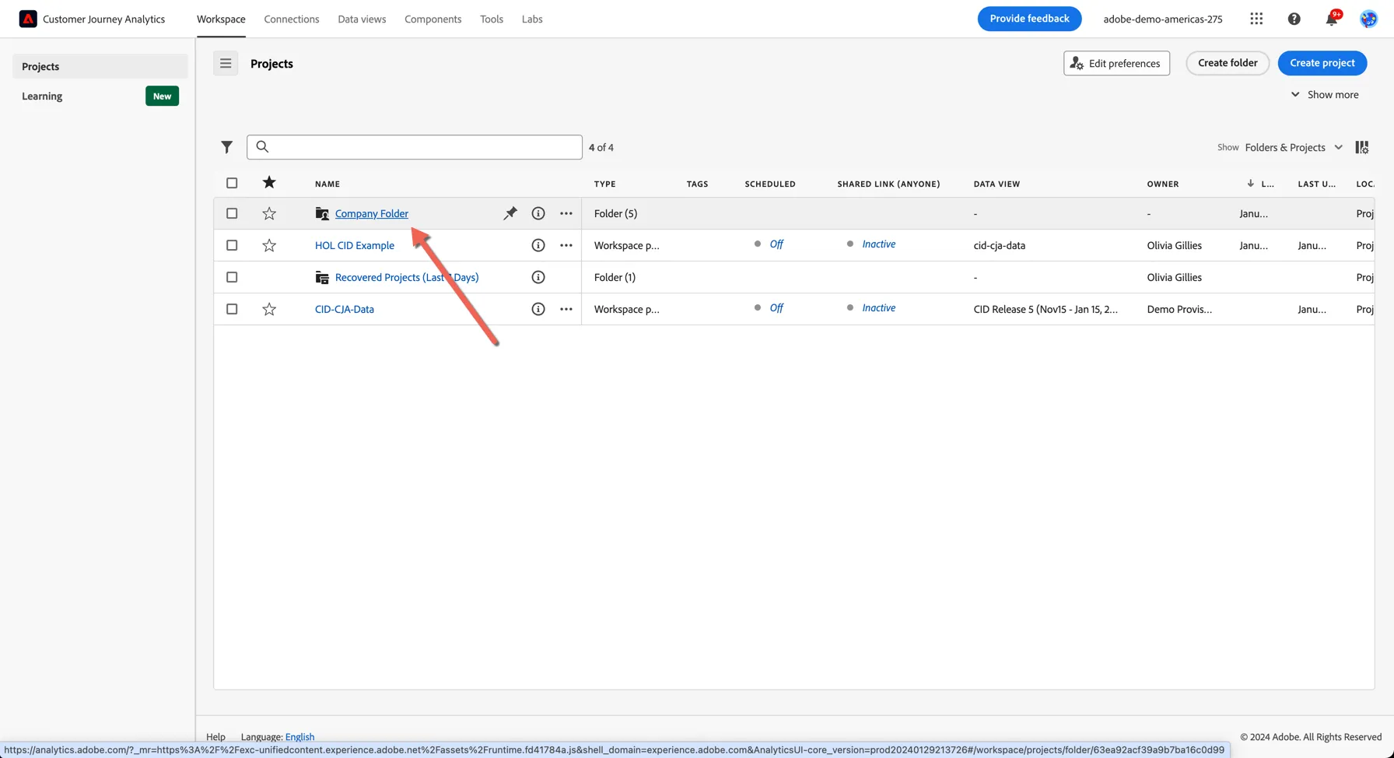Open the user profile avatar
This screenshot has width=1394, height=758.
[x=1368, y=19]
